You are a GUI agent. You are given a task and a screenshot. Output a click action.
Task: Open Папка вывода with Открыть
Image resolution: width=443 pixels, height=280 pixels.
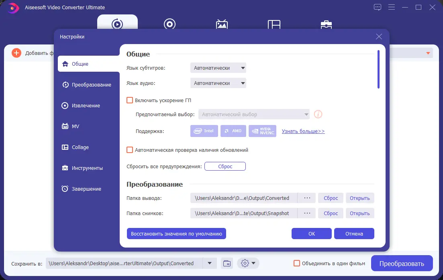359,198
